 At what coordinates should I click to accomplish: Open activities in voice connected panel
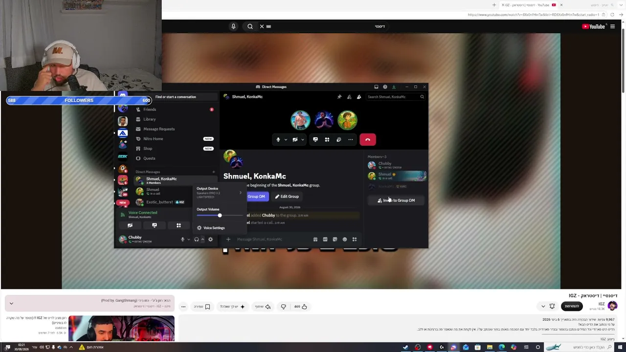click(x=179, y=225)
